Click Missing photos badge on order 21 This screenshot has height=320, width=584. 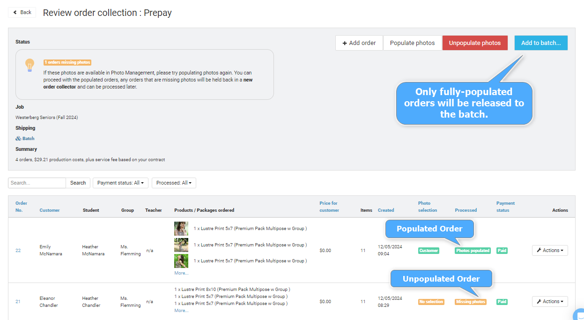tap(470, 302)
